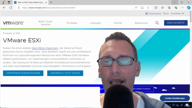This screenshot has height=108, width=192.
Task: Change region via Deutschland globe link
Action: tap(153, 13)
